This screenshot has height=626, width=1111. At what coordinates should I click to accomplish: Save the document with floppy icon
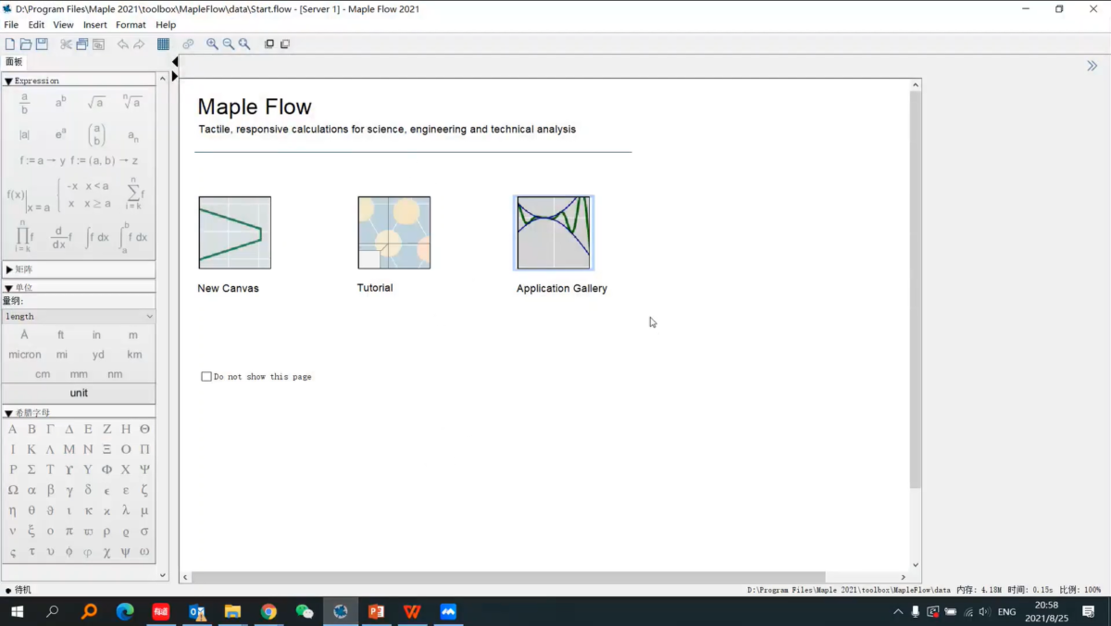[x=42, y=44]
